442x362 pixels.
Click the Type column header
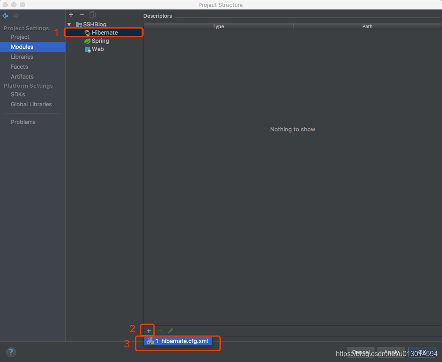218,26
